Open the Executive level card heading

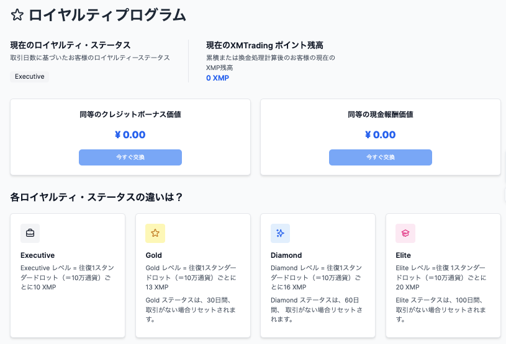tap(37, 255)
